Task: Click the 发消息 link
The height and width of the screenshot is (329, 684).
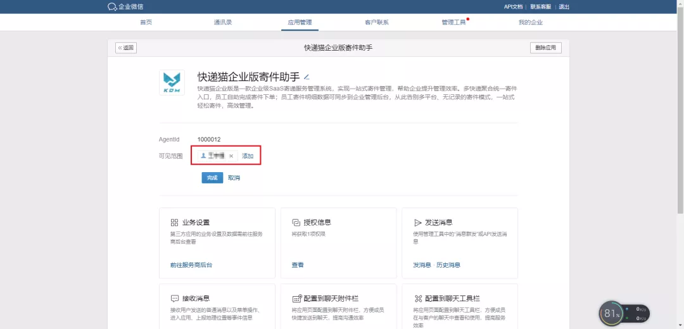Action: pyautogui.click(x=422, y=265)
